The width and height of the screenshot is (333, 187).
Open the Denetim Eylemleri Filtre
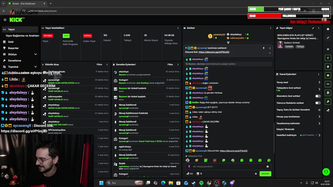[170, 64]
